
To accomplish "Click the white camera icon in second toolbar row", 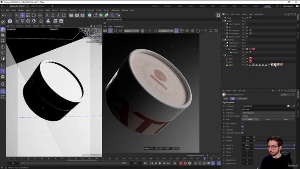I will pyautogui.click(x=10, y=21).
